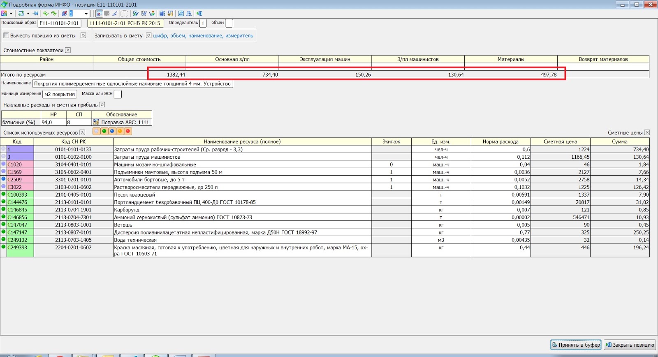Open dropdown arrow next to first toolbar icon

click(x=11, y=14)
